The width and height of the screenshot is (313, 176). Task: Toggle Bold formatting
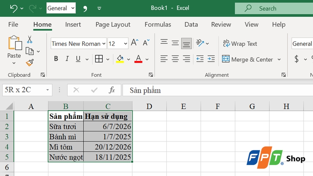click(x=56, y=59)
